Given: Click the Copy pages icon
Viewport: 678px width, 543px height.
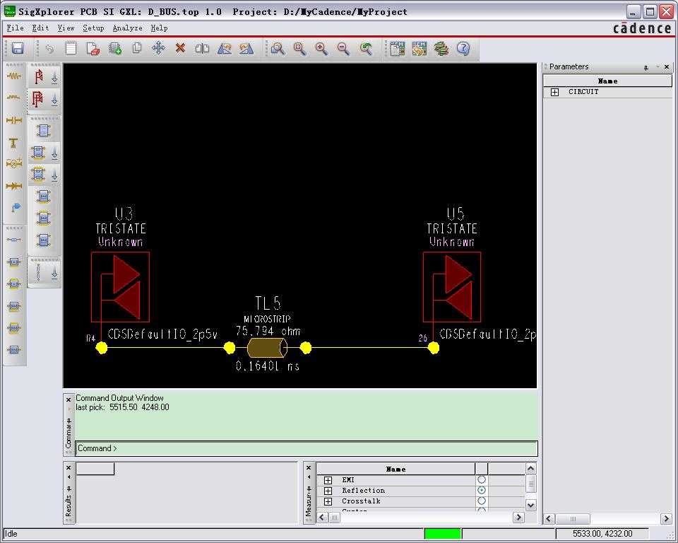Looking at the screenshot, I should (136, 48).
